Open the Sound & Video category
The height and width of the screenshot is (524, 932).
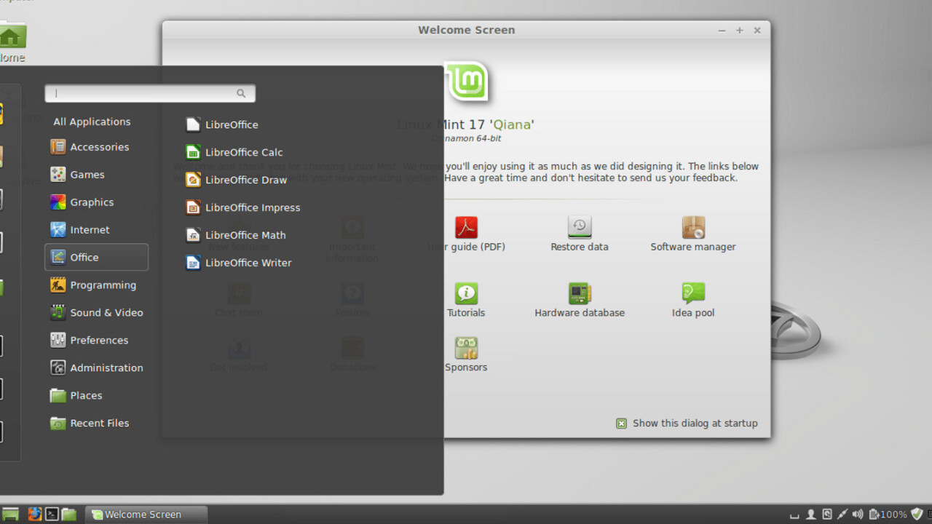point(106,313)
